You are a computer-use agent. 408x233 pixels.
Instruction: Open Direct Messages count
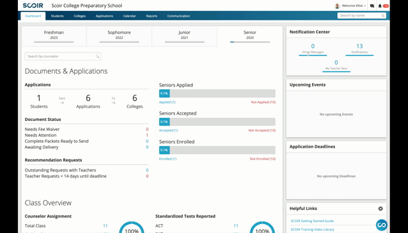click(313, 49)
